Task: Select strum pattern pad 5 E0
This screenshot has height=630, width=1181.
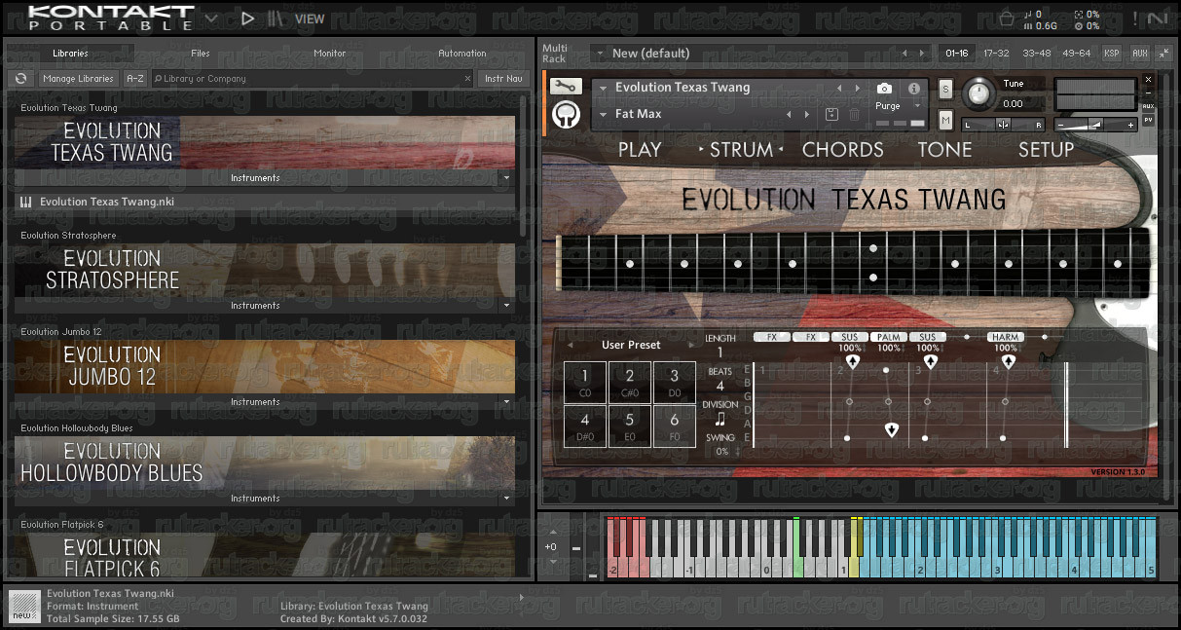Action: click(630, 426)
